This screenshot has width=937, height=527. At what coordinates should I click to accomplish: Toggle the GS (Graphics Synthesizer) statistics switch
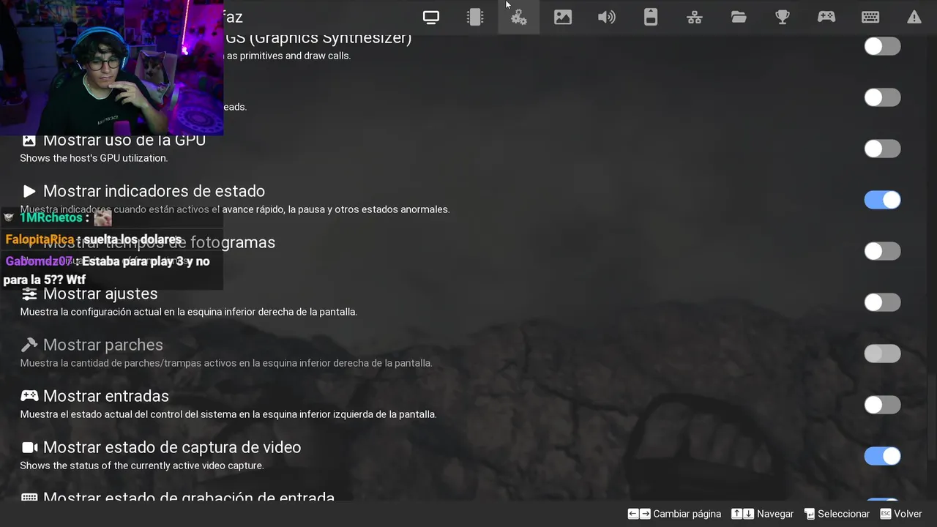[x=882, y=46]
